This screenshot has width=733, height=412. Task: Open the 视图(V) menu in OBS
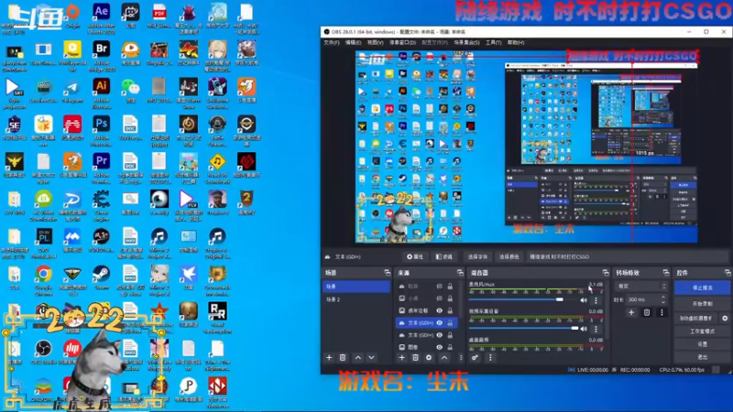point(375,42)
